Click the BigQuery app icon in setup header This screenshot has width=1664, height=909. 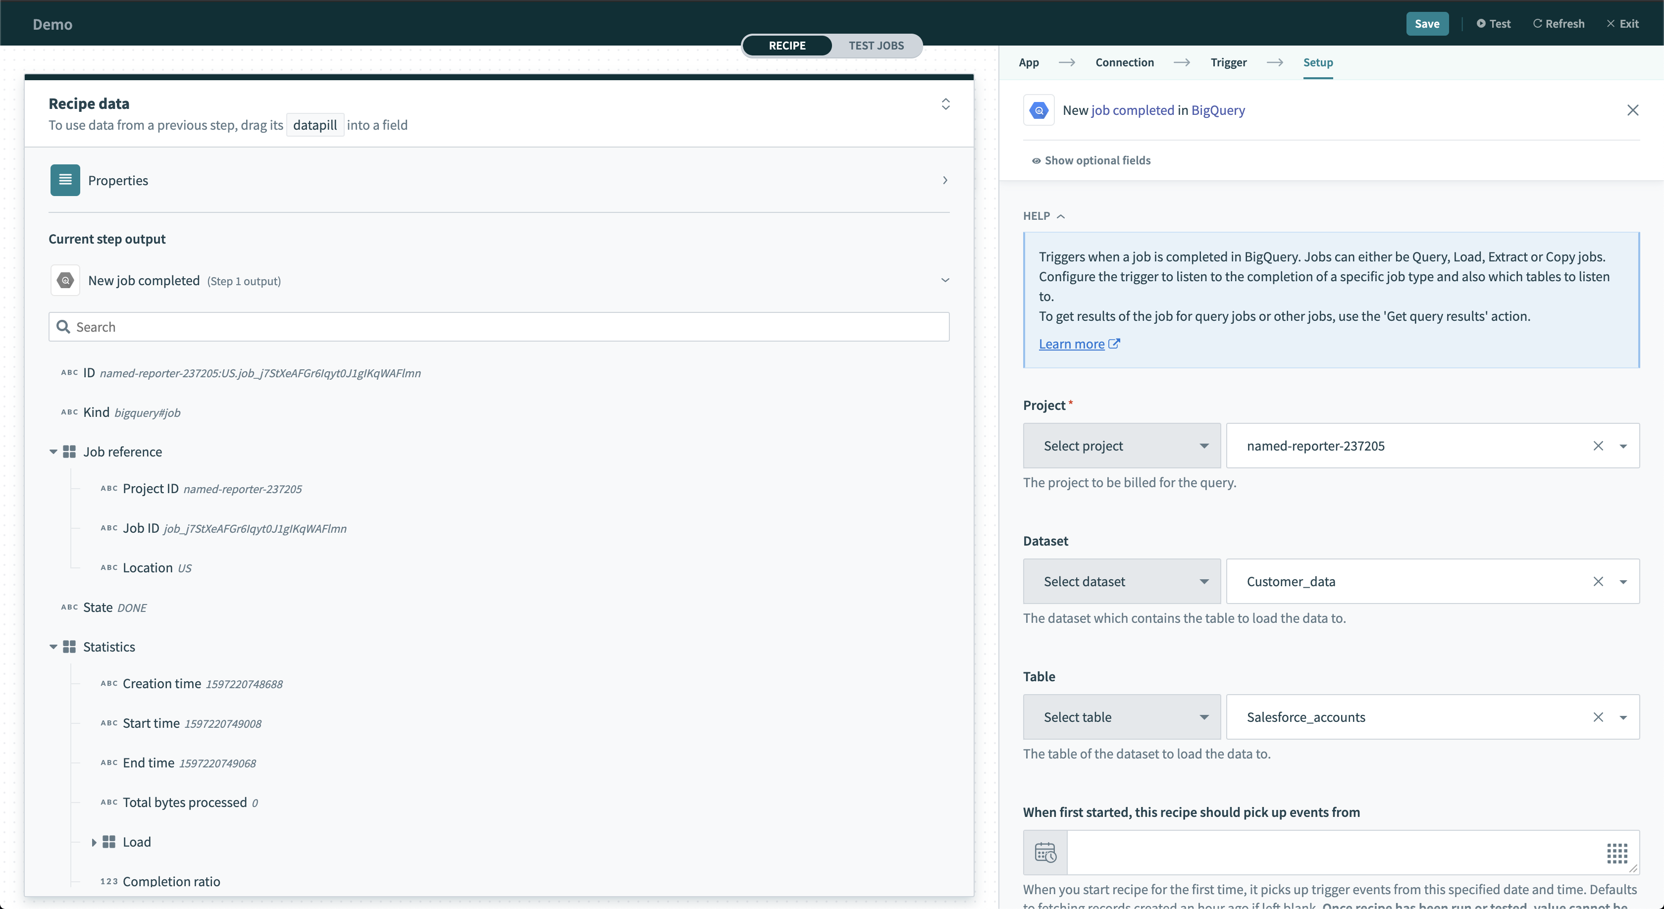(1039, 110)
